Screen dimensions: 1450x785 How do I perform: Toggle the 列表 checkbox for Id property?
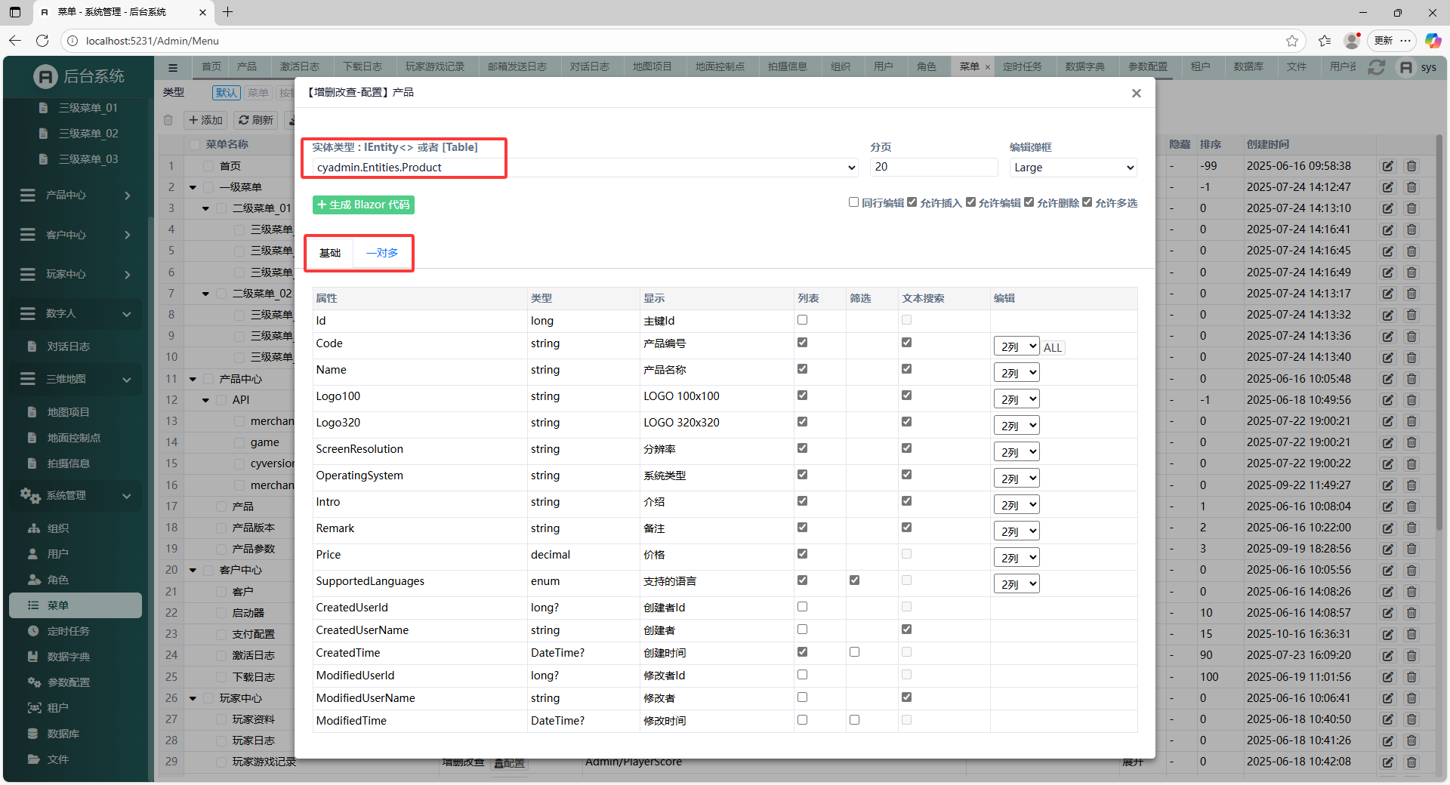click(802, 320)
